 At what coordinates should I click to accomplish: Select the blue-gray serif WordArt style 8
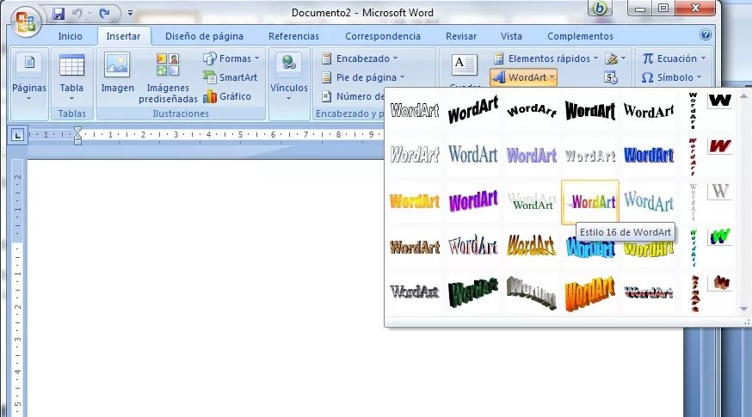click(473, 155)
